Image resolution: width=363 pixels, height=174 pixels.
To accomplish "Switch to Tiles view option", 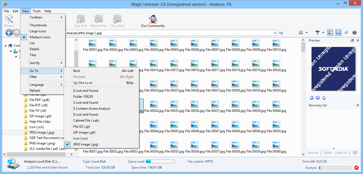I will [x=33, y=55].
